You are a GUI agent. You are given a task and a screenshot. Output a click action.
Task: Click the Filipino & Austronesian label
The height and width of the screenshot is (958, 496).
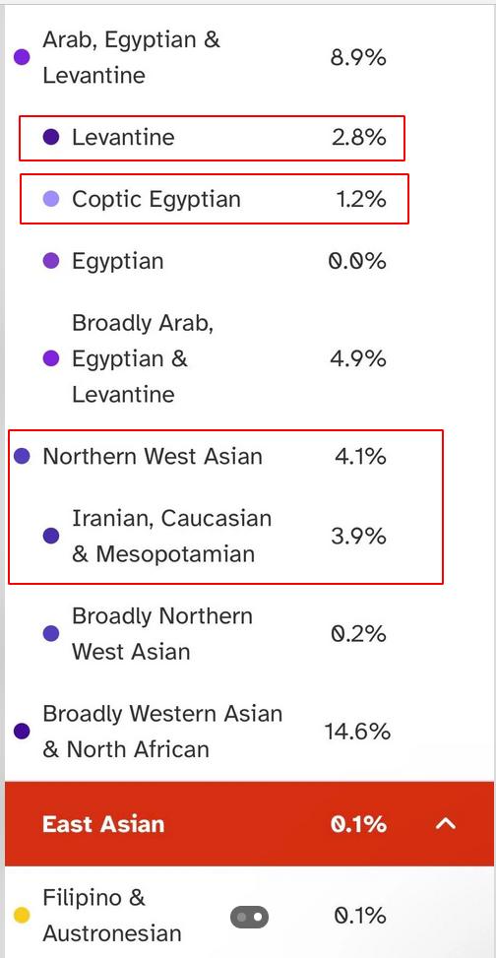point(112,916)
